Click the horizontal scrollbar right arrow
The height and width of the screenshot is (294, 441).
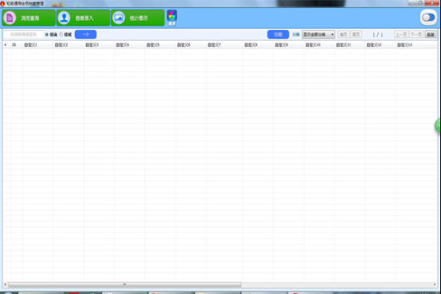435,284
